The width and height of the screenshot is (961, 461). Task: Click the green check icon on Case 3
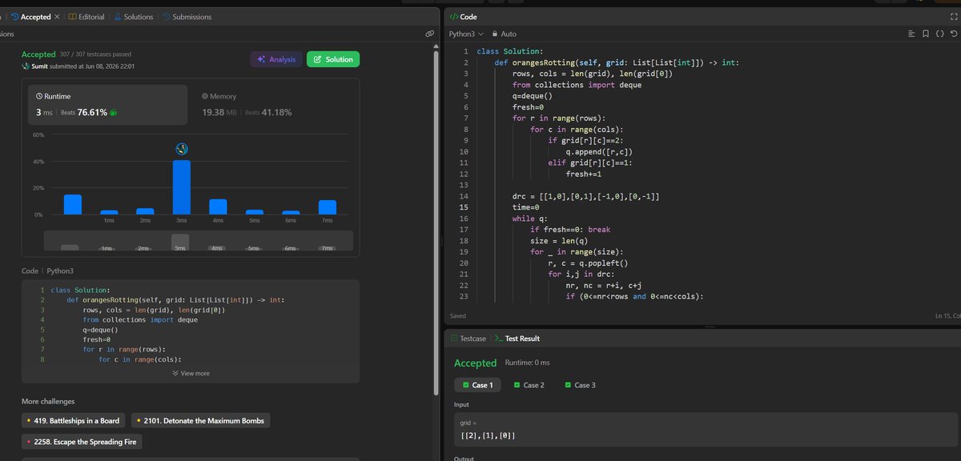coord(568,385)
